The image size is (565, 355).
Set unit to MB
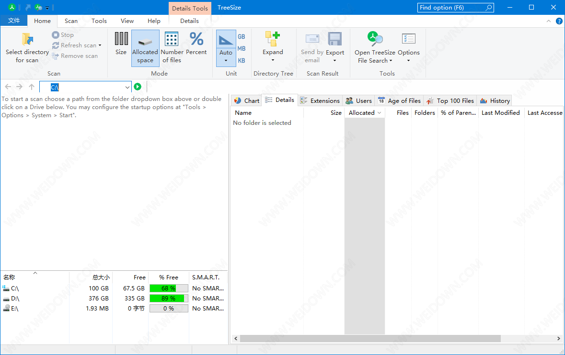[242, 48]
